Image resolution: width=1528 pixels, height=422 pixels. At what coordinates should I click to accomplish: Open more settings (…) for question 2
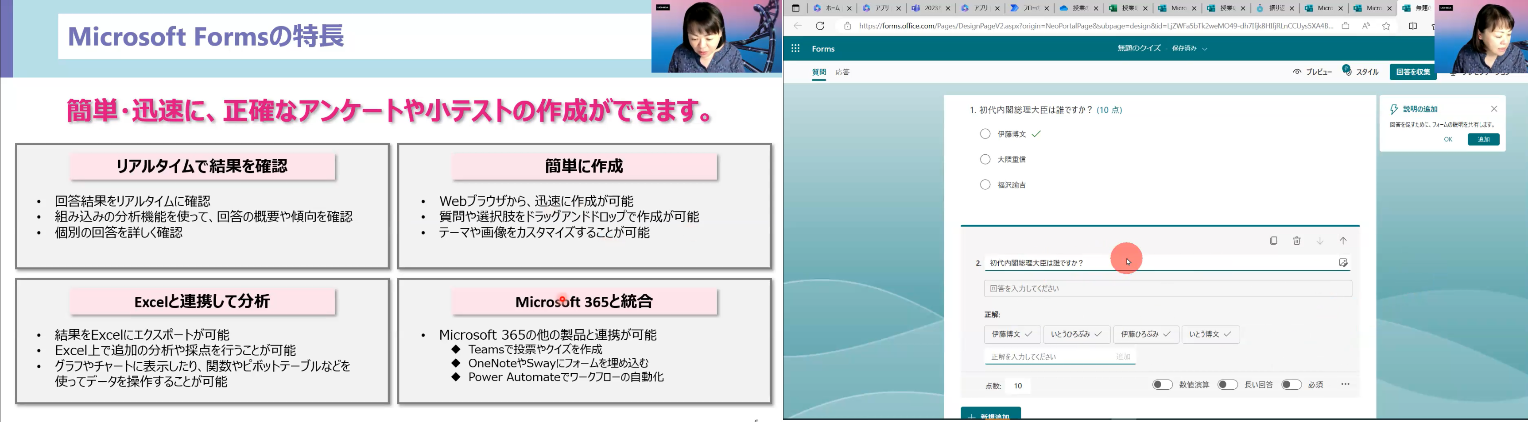(x=1346, y=384)
